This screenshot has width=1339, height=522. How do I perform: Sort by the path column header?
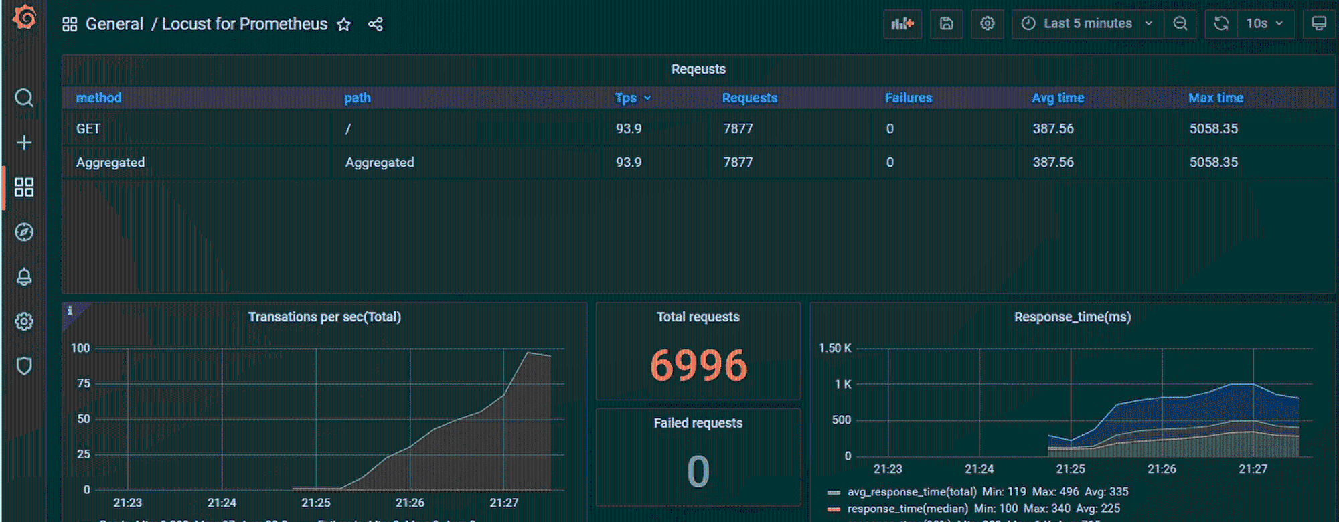(358, 98)
